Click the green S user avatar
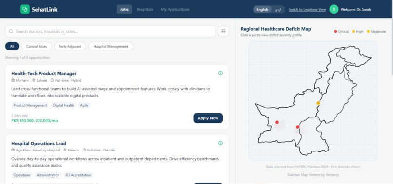This screenshot has height=184, width=393. click(x=334, y=9)
